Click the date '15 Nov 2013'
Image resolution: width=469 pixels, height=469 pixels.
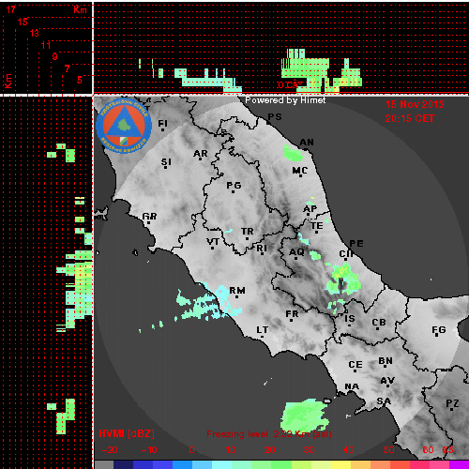click(x=415, y=104)
